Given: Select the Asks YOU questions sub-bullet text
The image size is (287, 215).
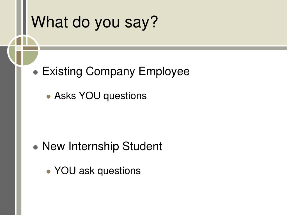Looking at the screenshot, I should (100, 96).
